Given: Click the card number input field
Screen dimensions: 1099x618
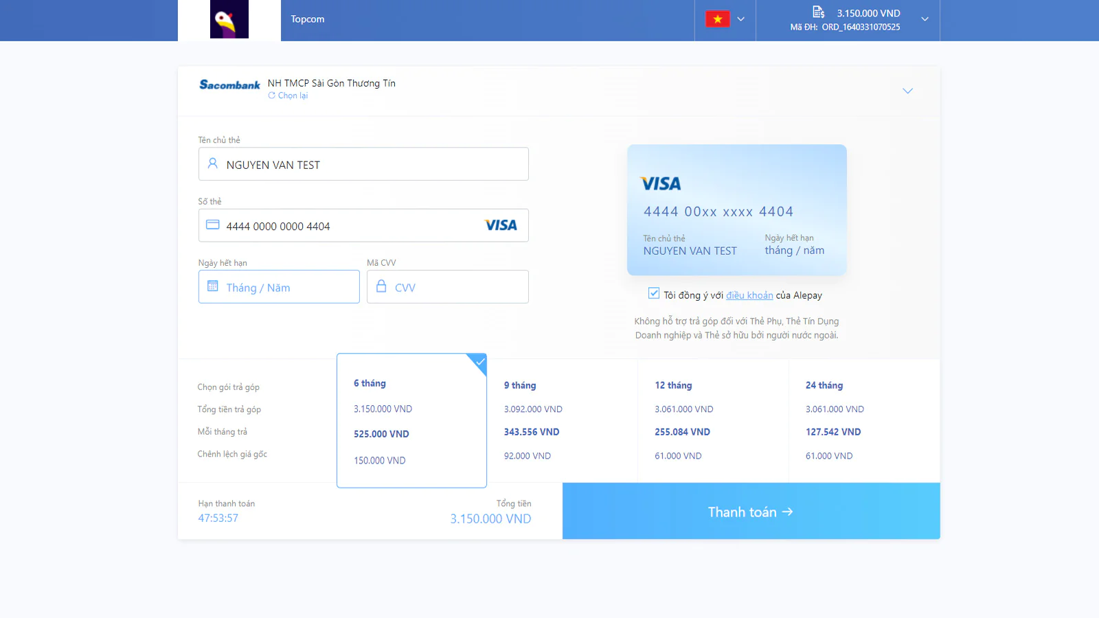Looking at the screenshot, I should (x=363, y=225).
